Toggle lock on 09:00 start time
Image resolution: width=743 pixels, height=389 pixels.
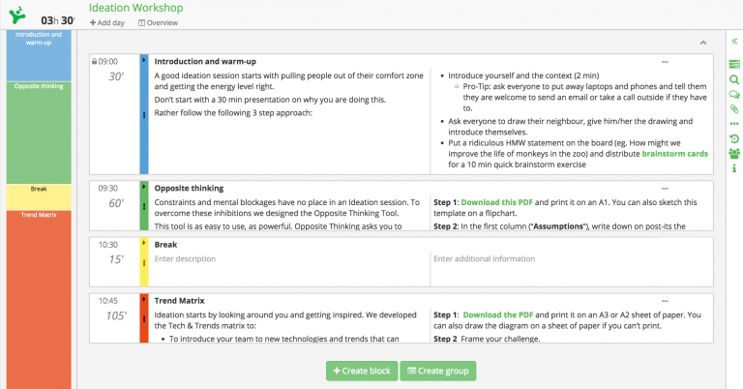pyautogui.click(x=94, y=62)
